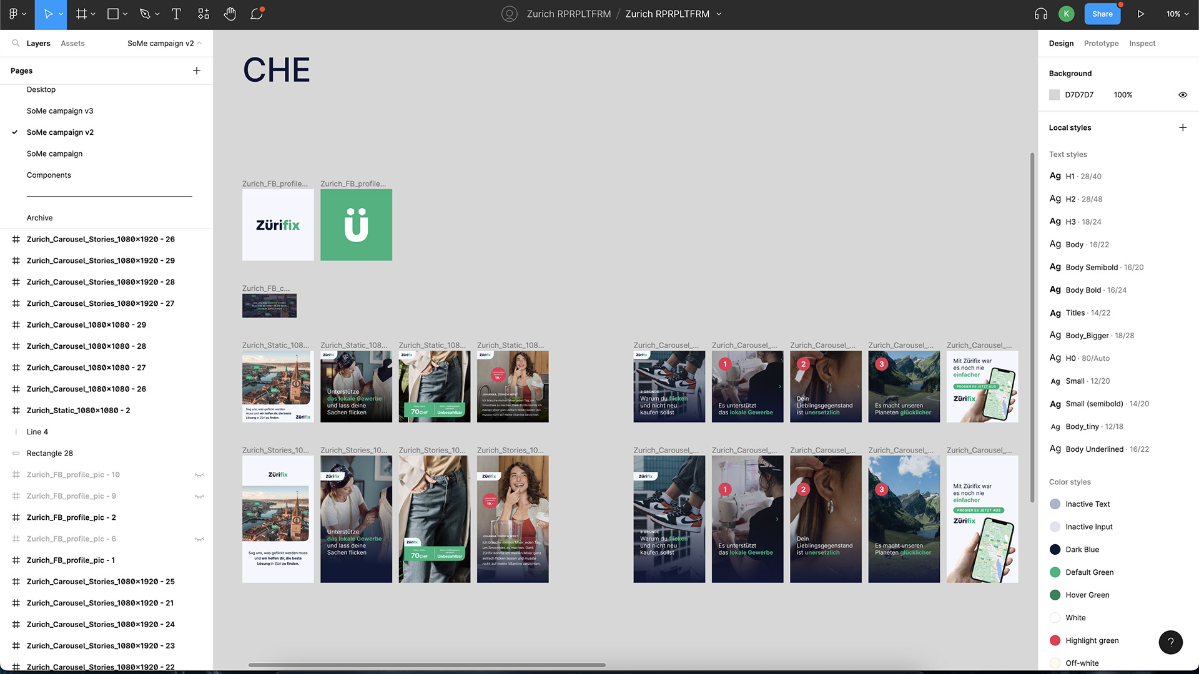Switch to the Prototype tab
The height and width of the screenshot is (674, 1199).
tap(1101, 43)
